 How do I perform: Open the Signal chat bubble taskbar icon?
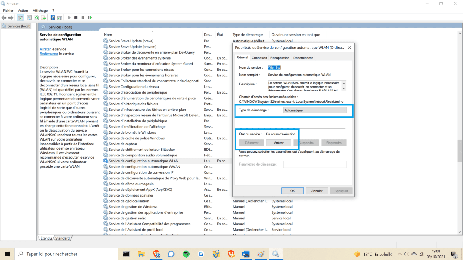(171, 254)
